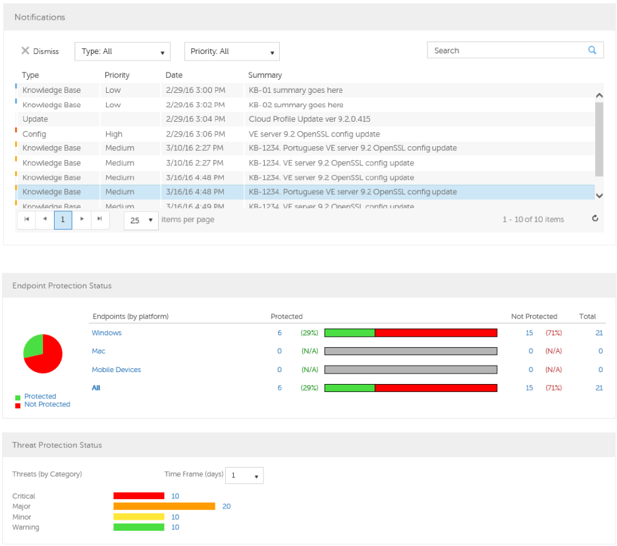This screenshot has width=617, height=546.
Task: Sort notifications by Priority column header
Action: click(117, 75)
